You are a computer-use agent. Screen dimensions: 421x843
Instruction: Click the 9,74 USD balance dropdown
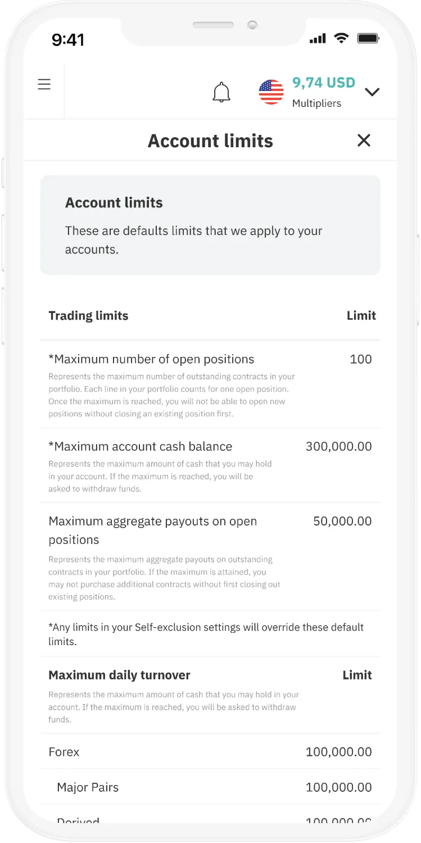(x=323, y=83)
